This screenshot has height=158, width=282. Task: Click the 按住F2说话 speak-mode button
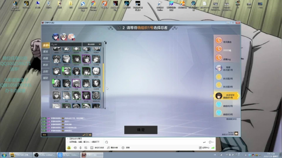point(97,147)
